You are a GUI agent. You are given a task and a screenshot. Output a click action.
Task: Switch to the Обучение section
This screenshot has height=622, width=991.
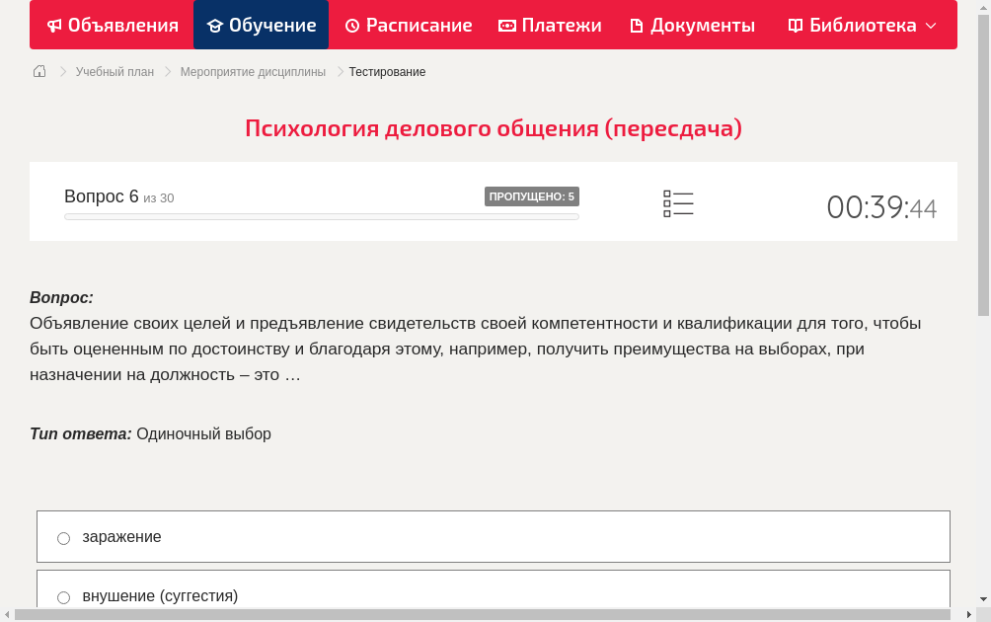(x=261, y=25)
